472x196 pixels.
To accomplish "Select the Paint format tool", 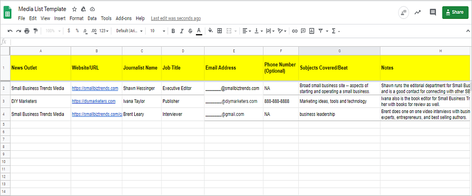I will tap(35, 31).
